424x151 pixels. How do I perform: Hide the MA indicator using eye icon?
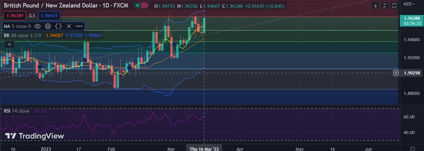pos(38,26)
